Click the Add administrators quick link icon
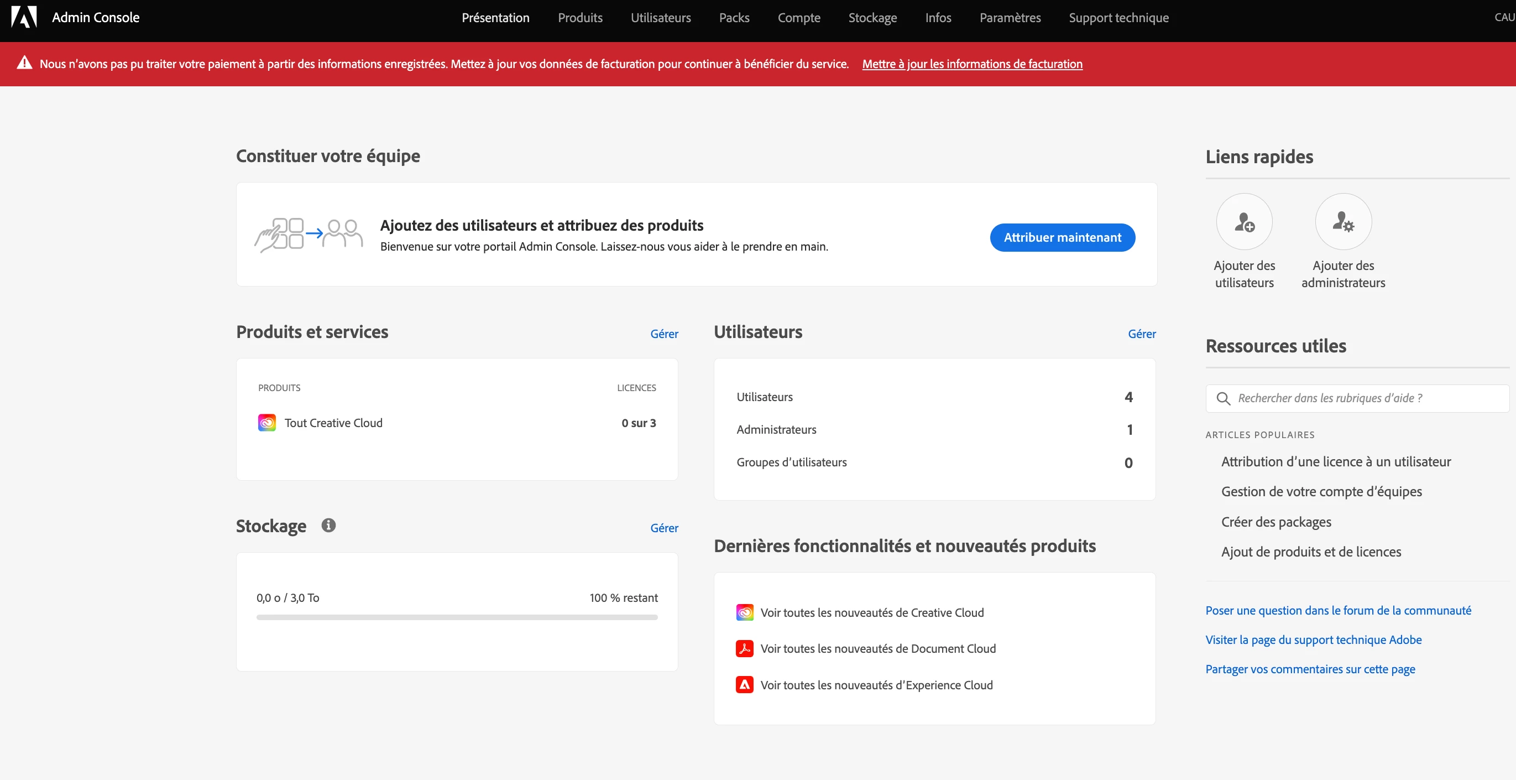1516x780 pixels. (x=1342, y=222)
